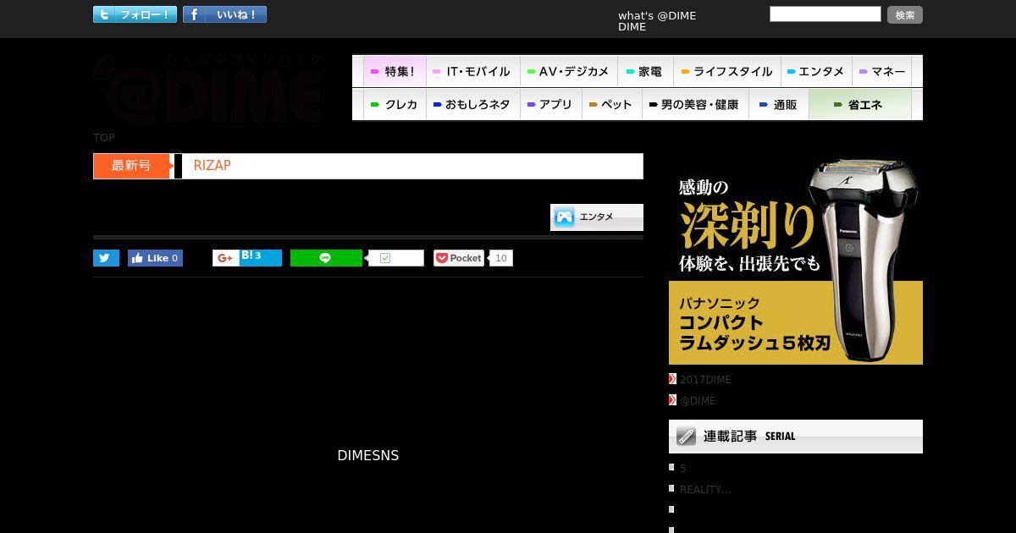Open the エンタメ menu item in navigation
1016x533 pixels.
(x=815, y=71)
